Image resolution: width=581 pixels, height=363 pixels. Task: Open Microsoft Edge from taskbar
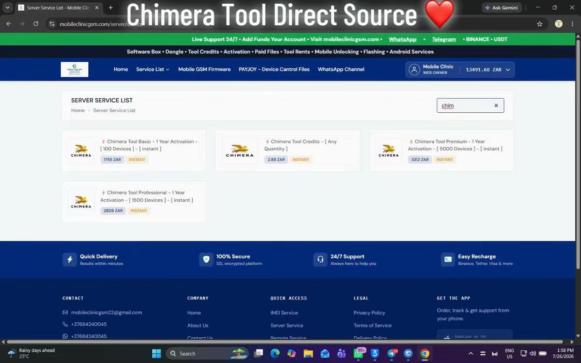pos(275,353)
